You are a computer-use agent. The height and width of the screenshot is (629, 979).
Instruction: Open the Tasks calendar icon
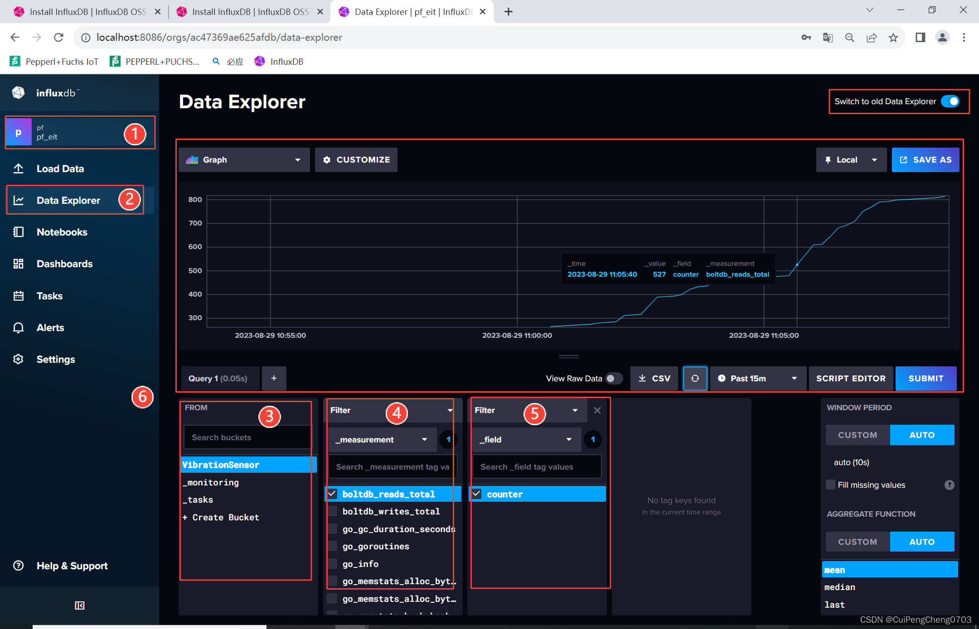19,296
